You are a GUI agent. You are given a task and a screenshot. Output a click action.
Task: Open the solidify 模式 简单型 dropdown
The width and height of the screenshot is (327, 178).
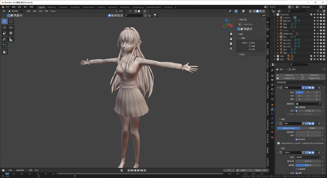click(x=308, y=157)
